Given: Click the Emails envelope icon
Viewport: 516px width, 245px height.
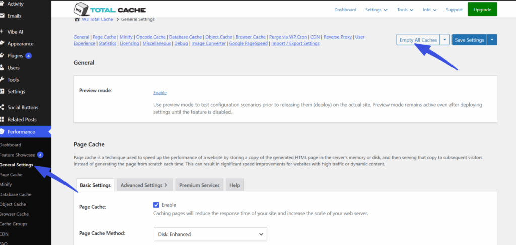Looking at the screenshot, I should [x=2, y=16].
